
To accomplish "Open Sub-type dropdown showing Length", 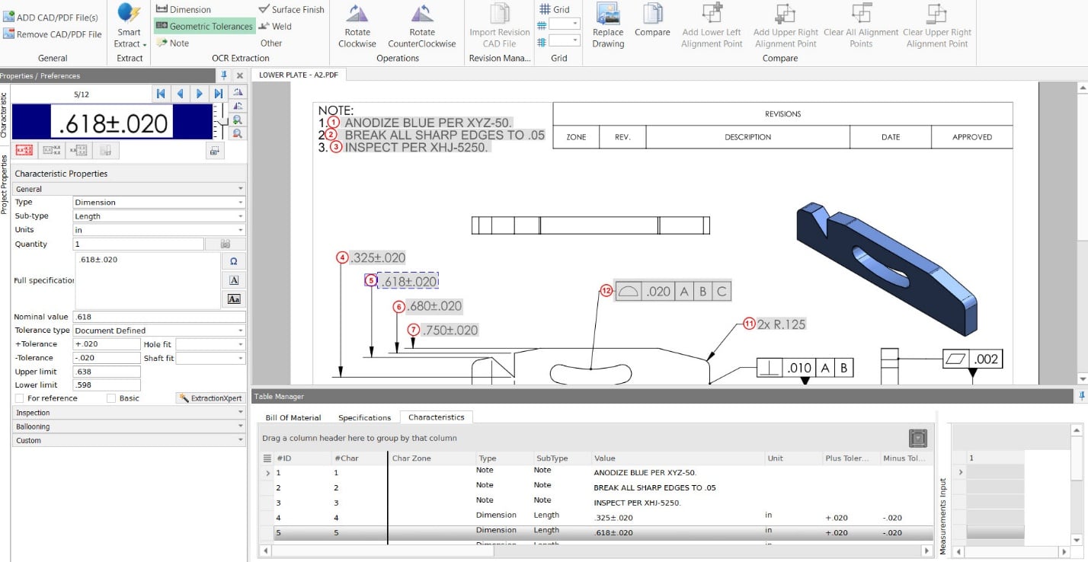I will click(159, 216).
